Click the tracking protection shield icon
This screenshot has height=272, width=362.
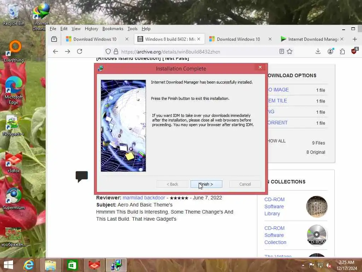pos(108,51)
